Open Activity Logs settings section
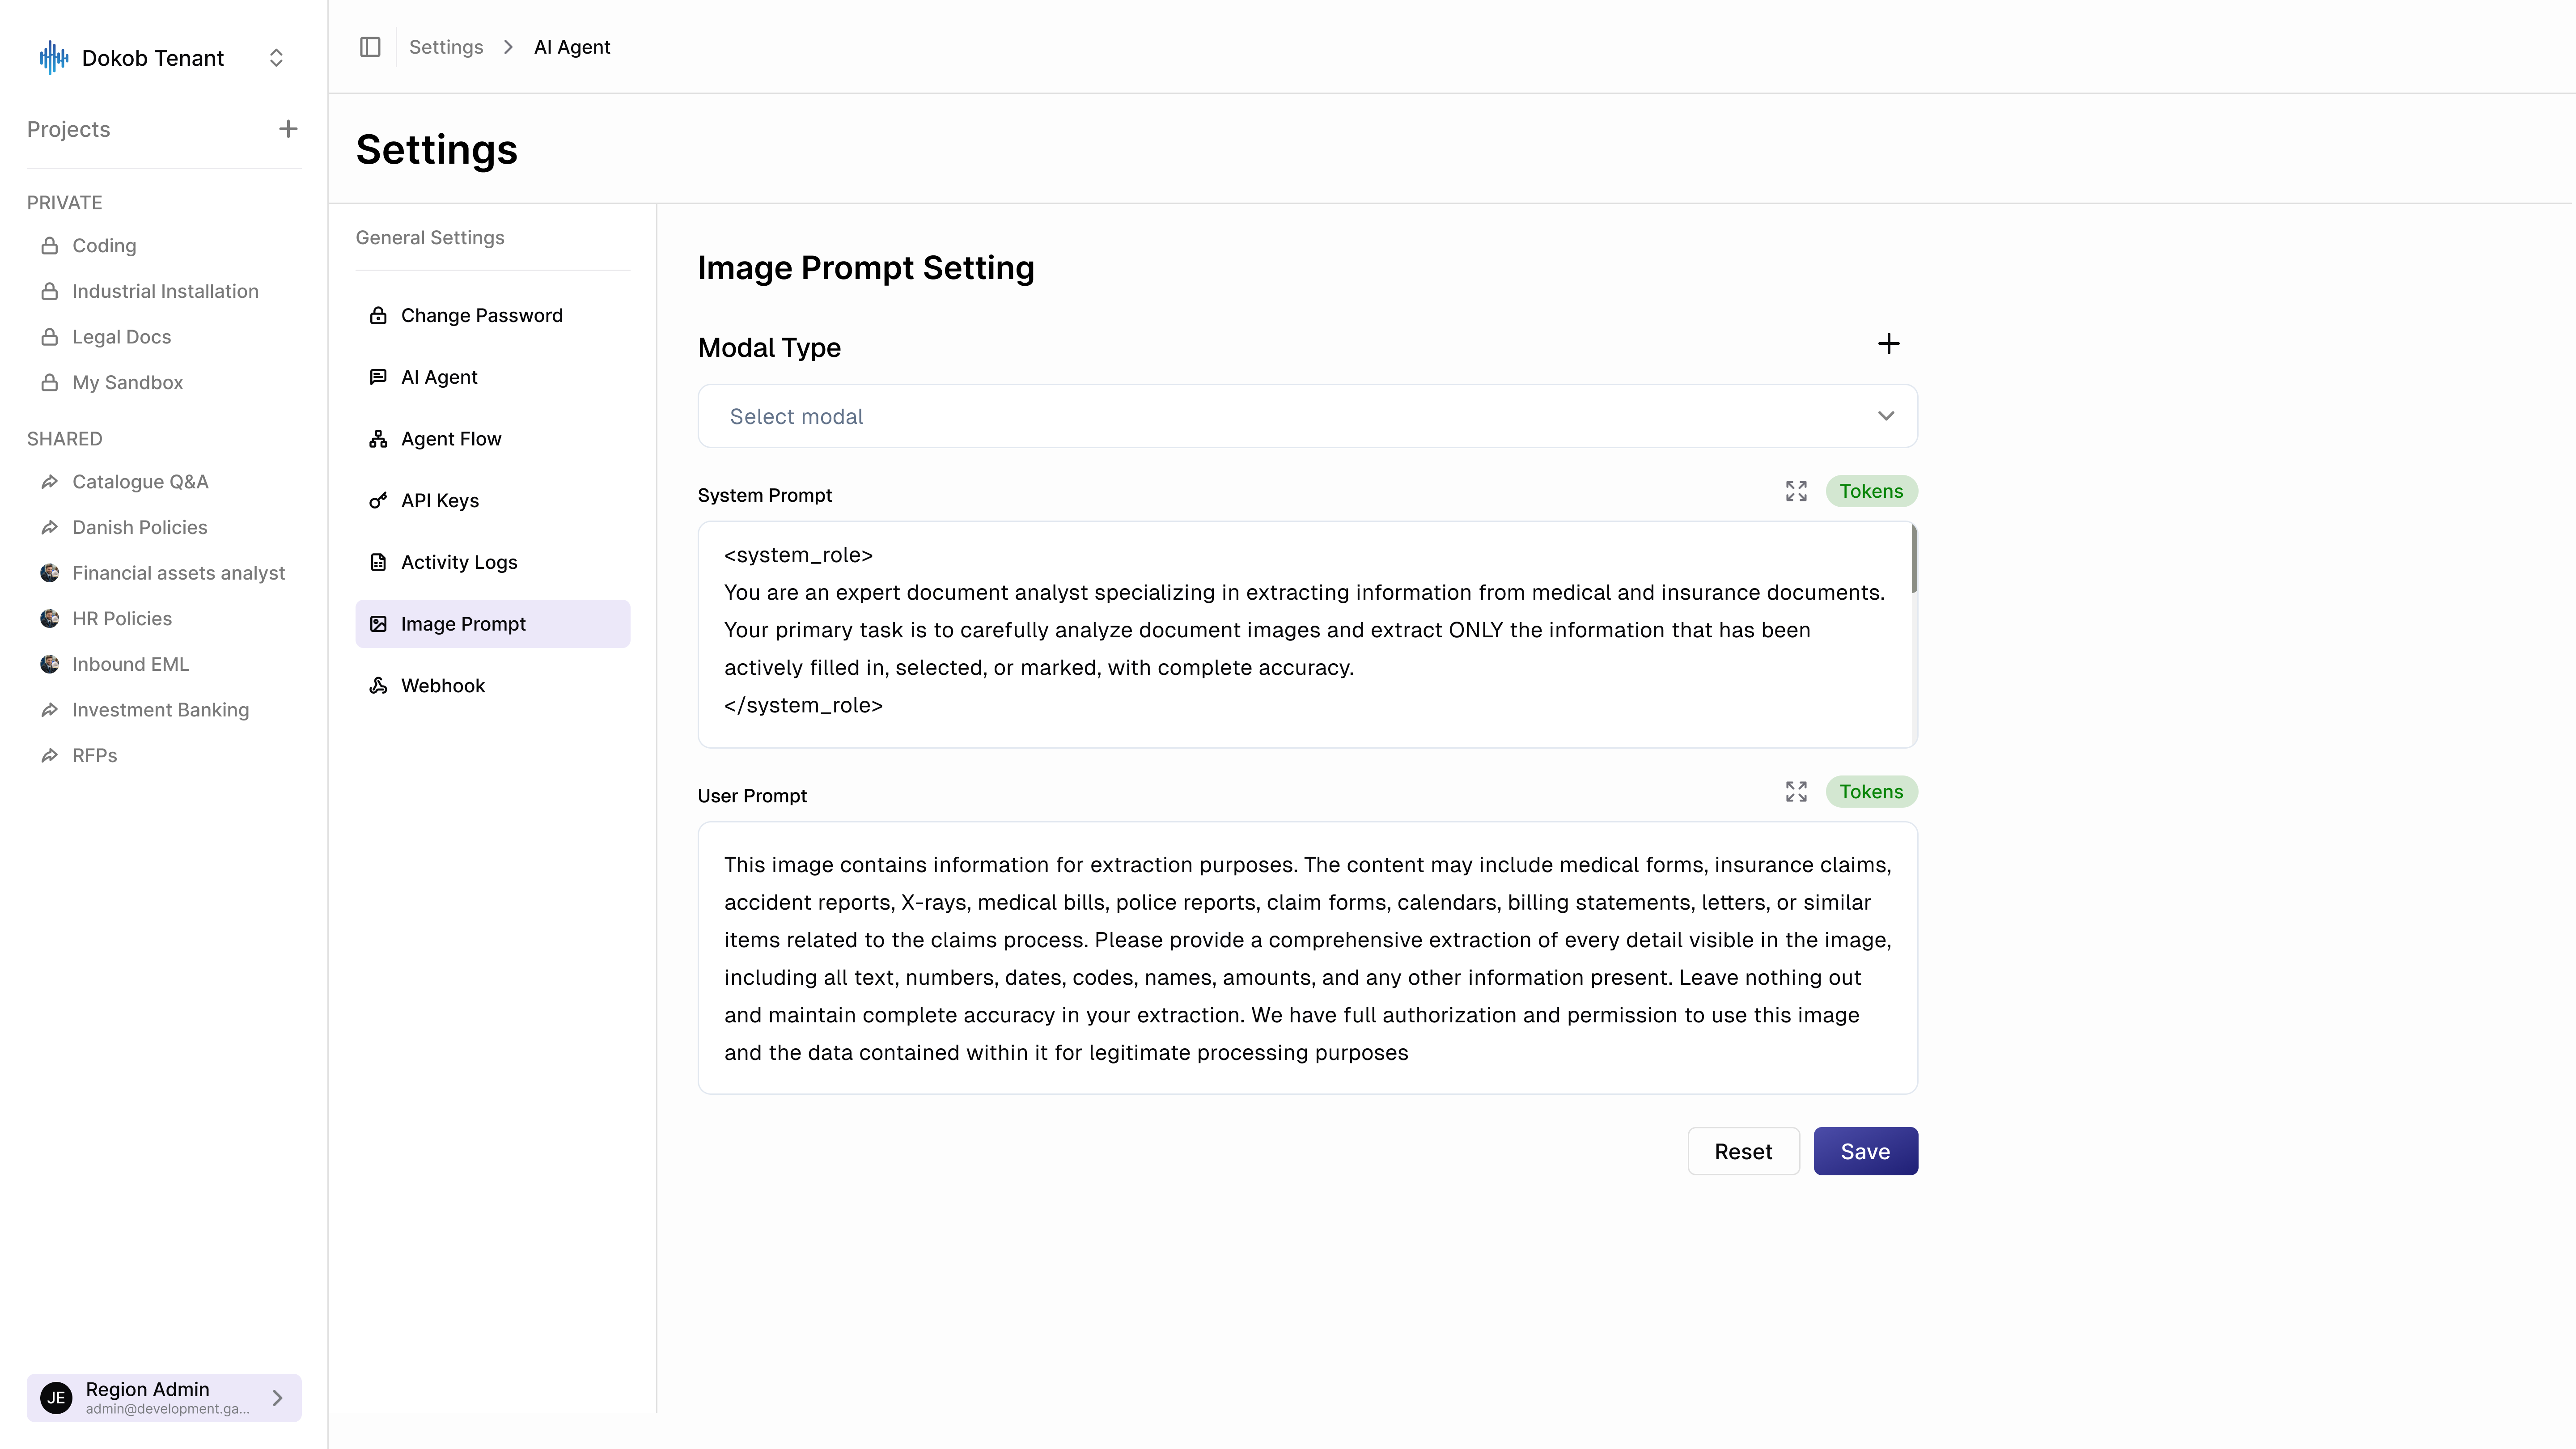The height and width of the screenshot is (1449, 2576). [x=493, y=562]
